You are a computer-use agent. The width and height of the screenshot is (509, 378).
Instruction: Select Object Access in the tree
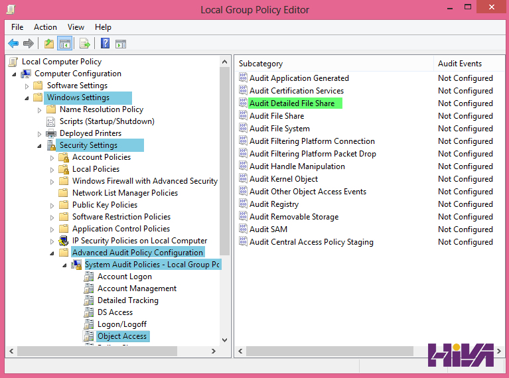(x=122, y=336)
